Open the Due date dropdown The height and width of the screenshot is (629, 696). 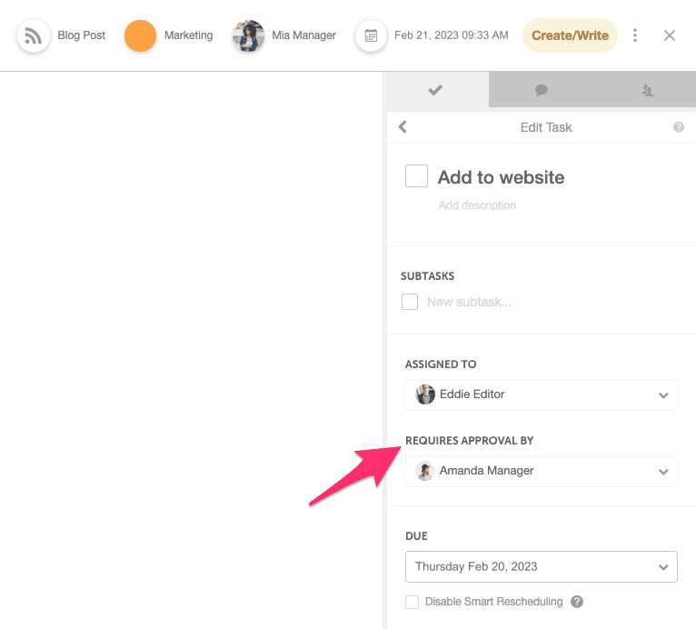coord(542,566)
